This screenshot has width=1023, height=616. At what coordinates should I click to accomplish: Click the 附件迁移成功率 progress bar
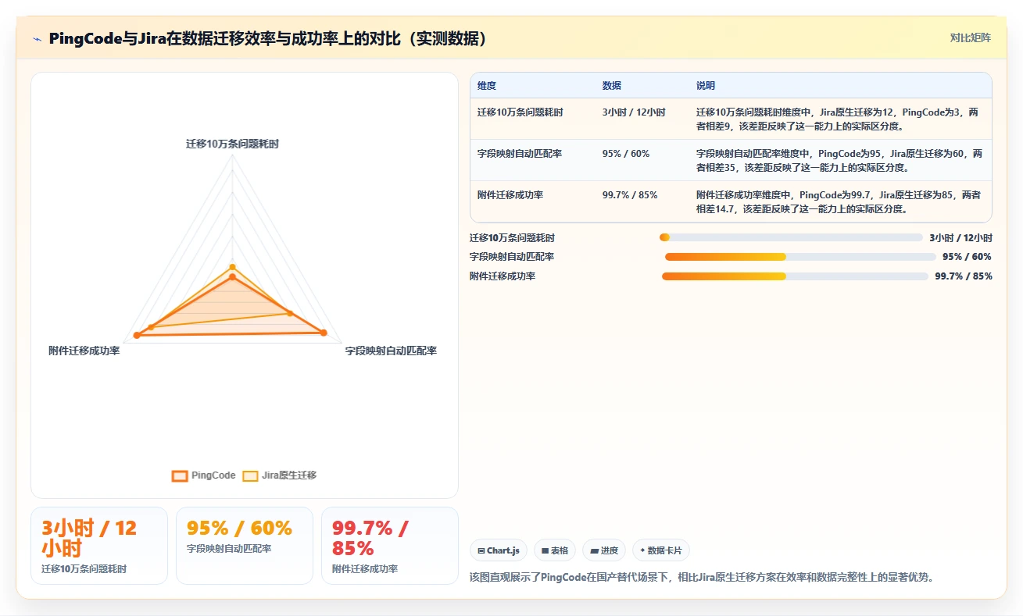pyautogui.click(x=795, y=276)
